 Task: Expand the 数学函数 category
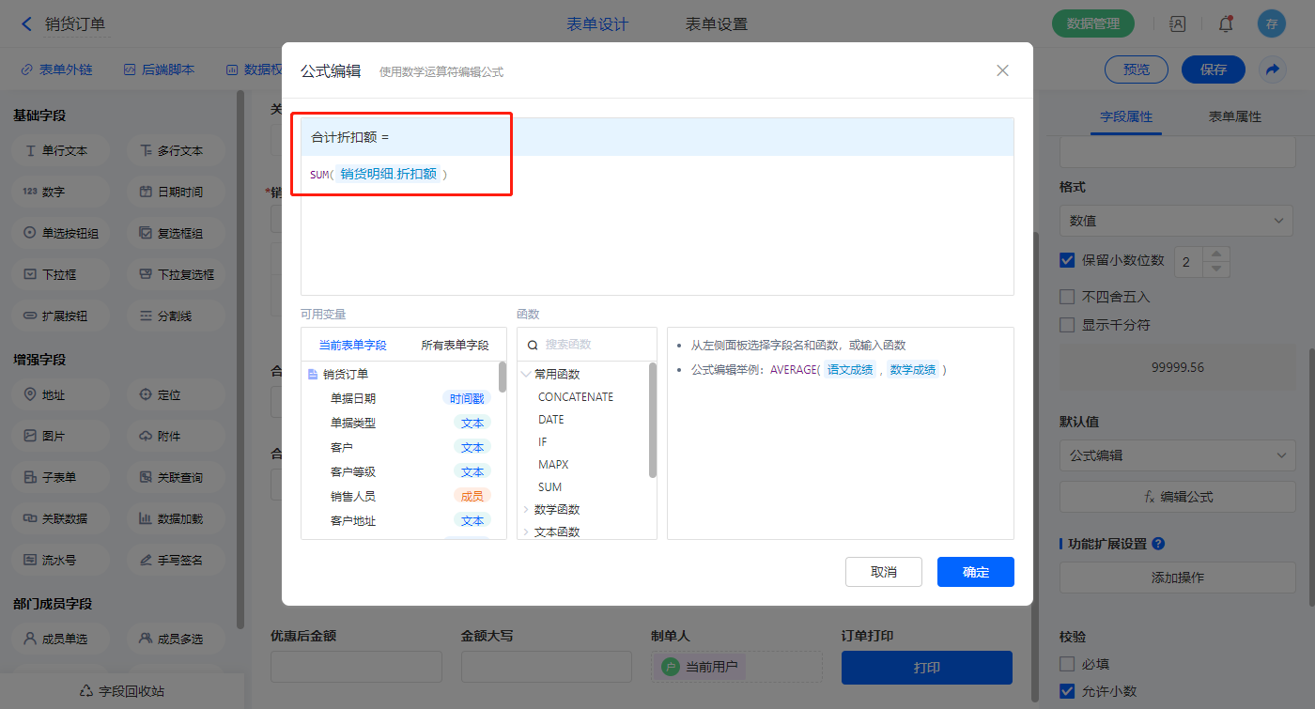point(557,510)
